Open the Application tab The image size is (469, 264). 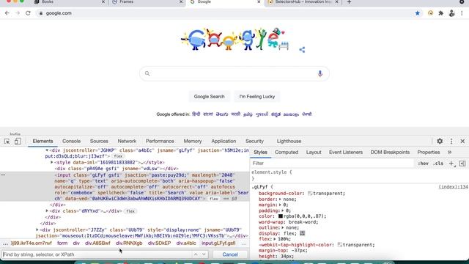point(224,141)
